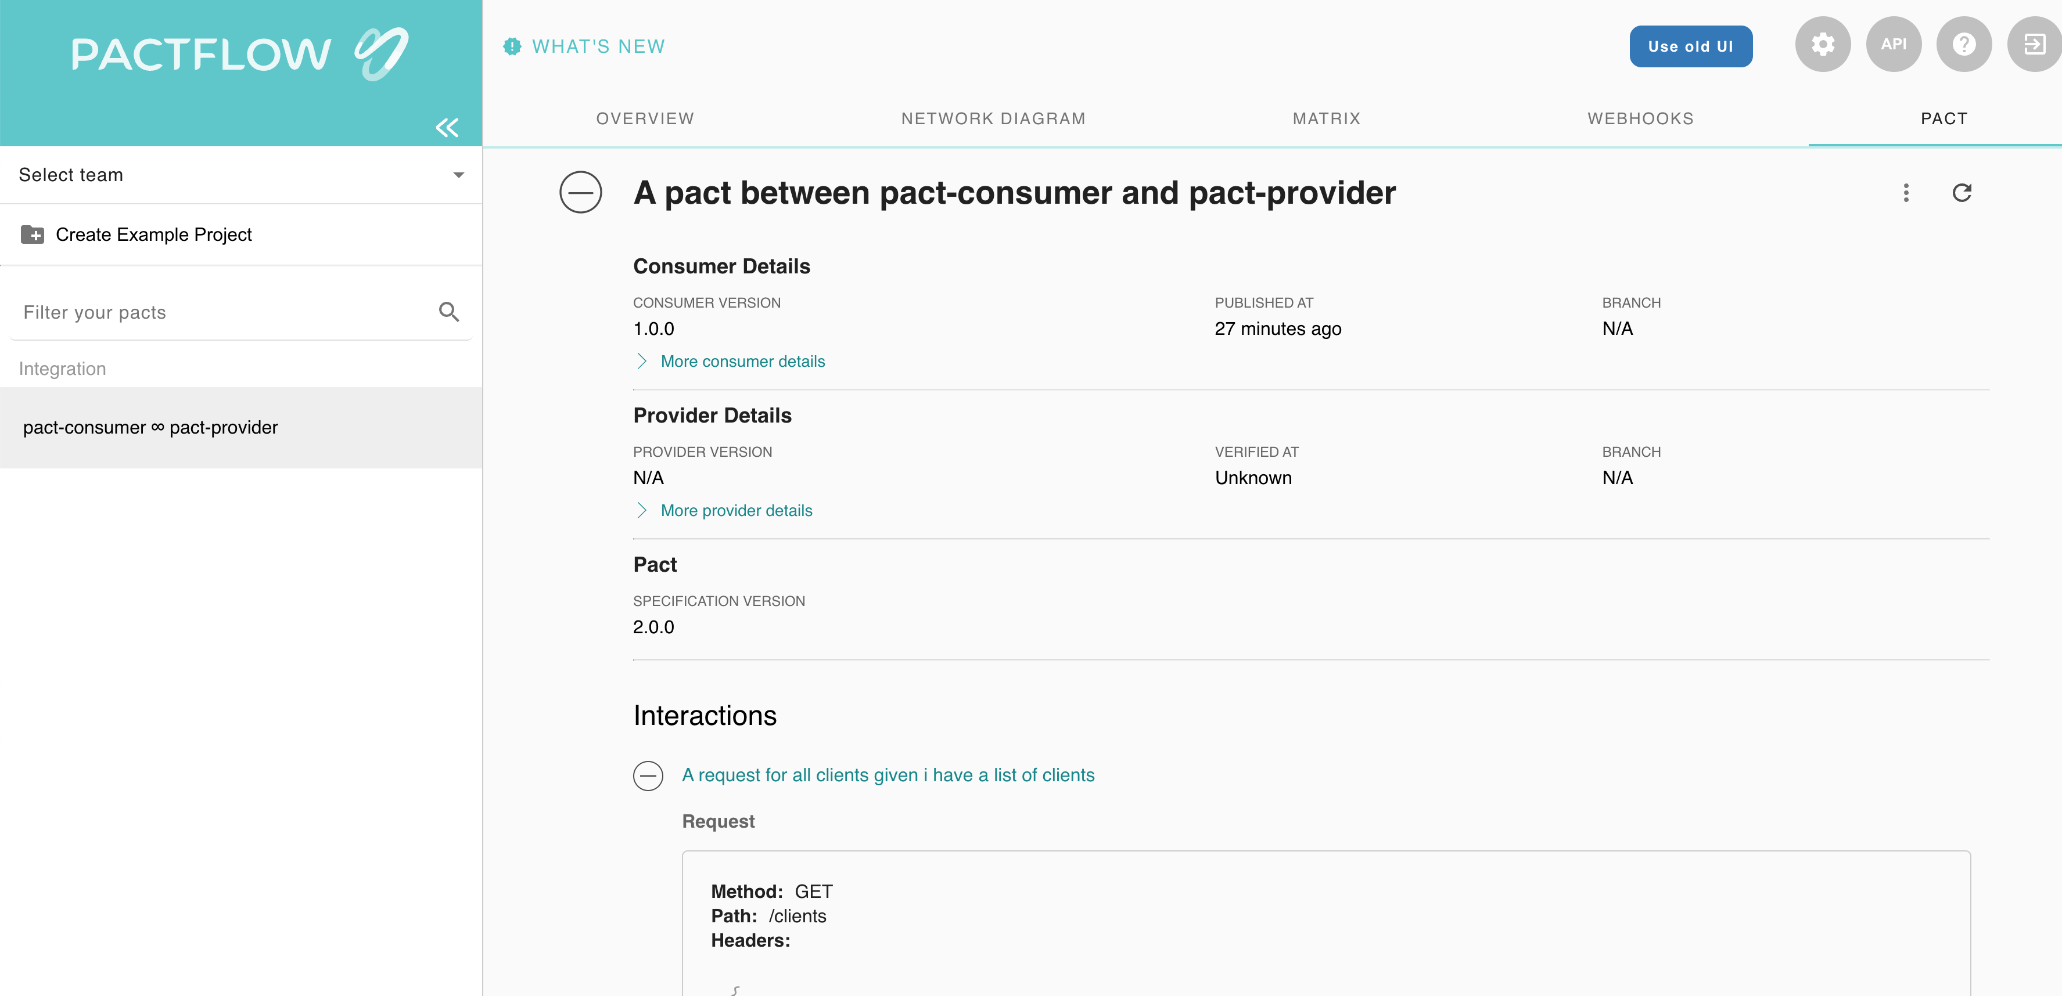2062x996 pixels.
Task: Toggle the pact interaction collapse button
Action: click(x=648, y=774)
